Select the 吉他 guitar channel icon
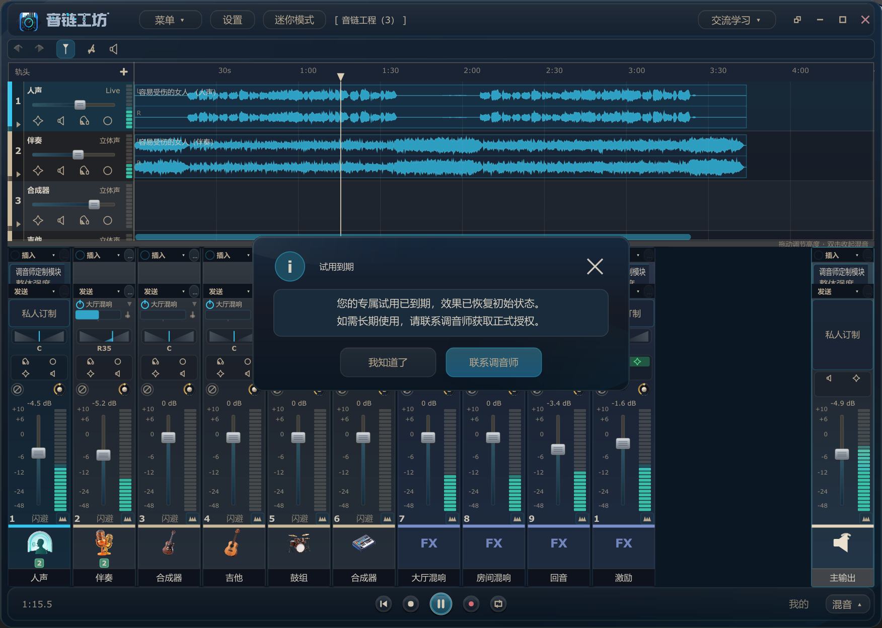This screenshot has height=628, width=882. coord(232,543)
